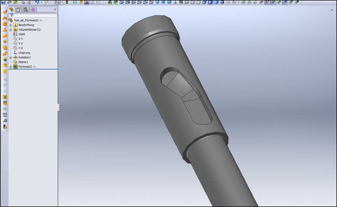Click the Core yellow pillar icon
Viewport: 337px width, 207px height.
click(x=5, y=71)
